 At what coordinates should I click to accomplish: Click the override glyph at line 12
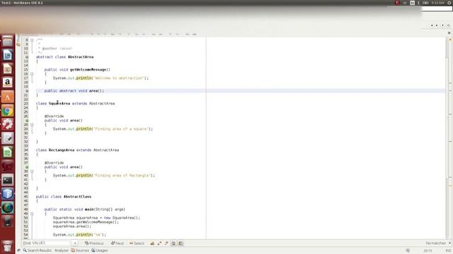coord(27,57)
